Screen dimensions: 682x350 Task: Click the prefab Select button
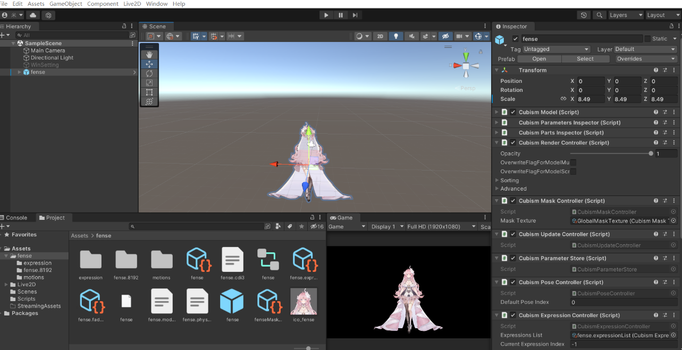585,59
